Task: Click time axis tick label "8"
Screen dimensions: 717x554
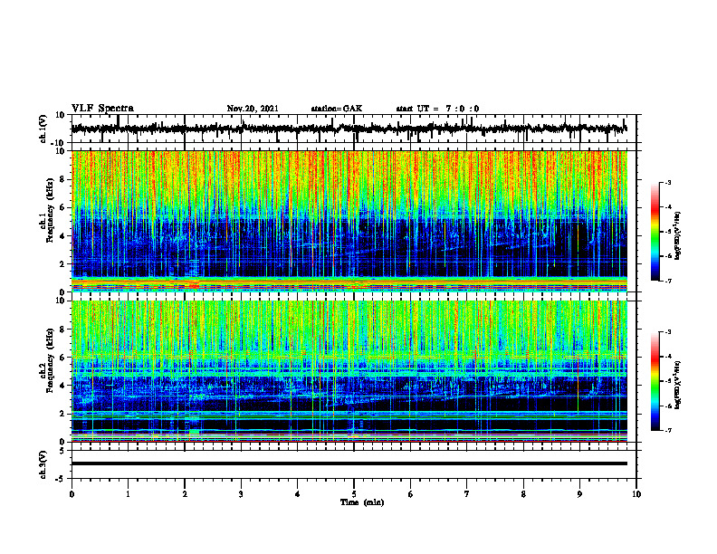Action: click(x=523, y=494)
